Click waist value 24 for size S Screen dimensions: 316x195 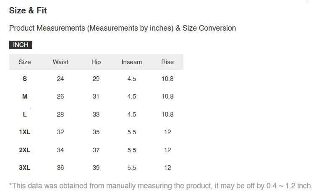click(60, 79)
